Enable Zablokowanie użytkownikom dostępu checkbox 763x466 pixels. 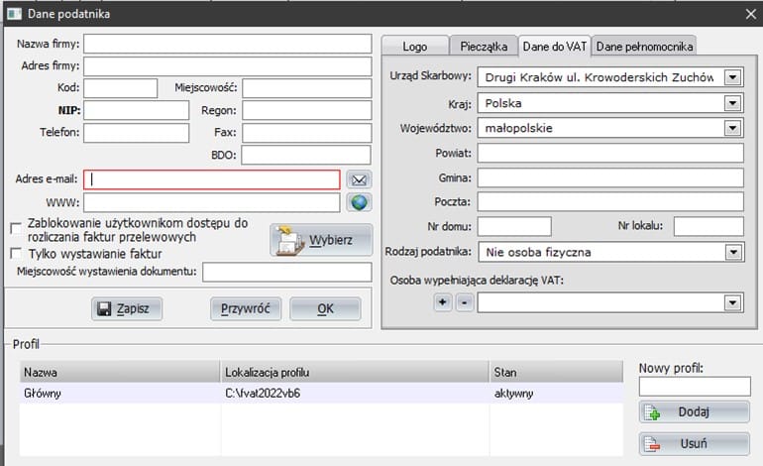click(x=15, y=229)
